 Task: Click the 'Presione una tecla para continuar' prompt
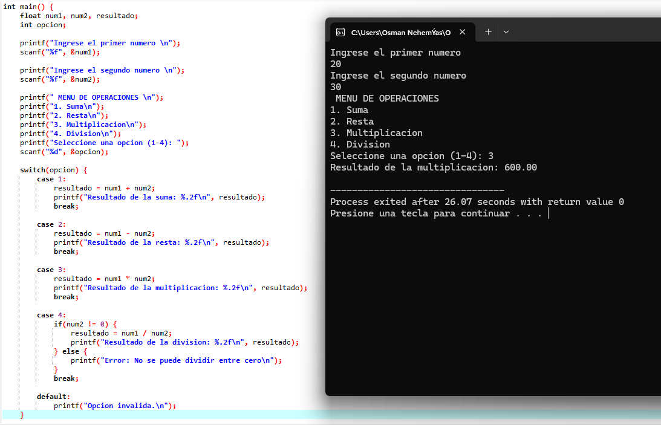click(x=435, y=214)
